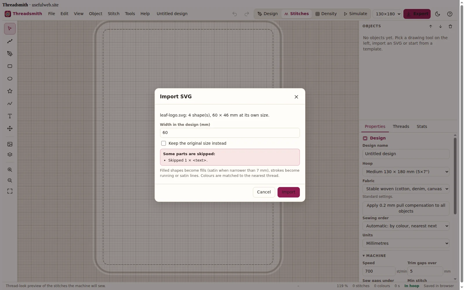This screenshot has height=290, width=464.
Task: Click the Import button
Action: (289, 192)
